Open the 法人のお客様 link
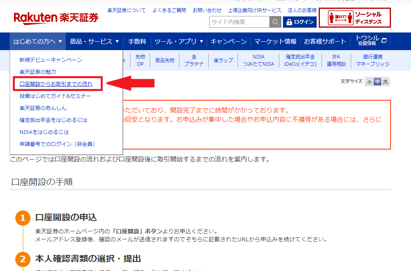Image resolution: width=411 pixels, height=271 pixels. [x=302, y=10]
